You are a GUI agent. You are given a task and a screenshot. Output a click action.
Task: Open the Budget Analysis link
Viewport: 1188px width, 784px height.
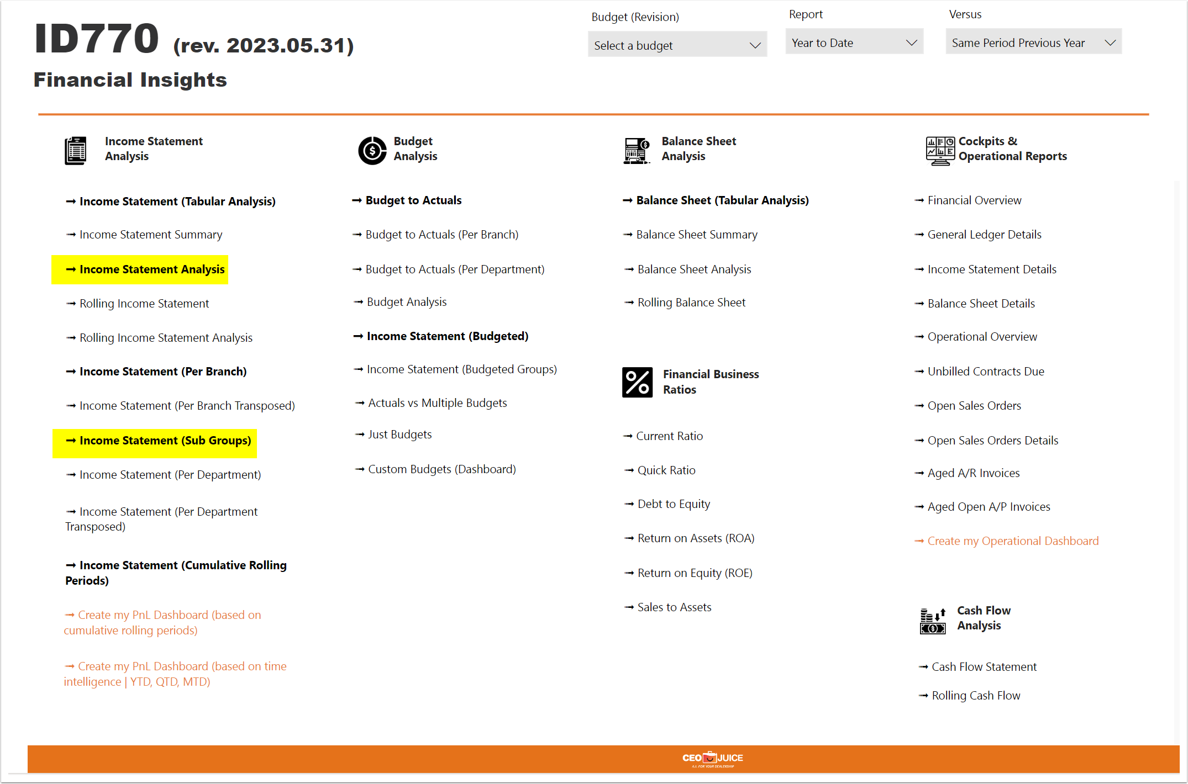tap(401, 302)
